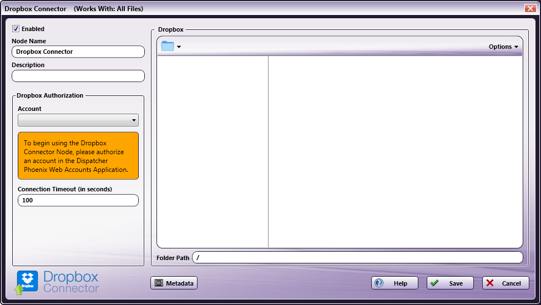Close the window with the red X
Viewport: 541px width, 305px height.
529,8
